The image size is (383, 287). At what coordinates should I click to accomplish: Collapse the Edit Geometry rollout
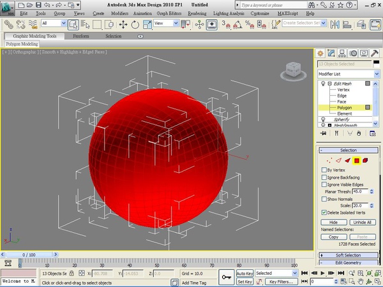click(x=349, y=263)
